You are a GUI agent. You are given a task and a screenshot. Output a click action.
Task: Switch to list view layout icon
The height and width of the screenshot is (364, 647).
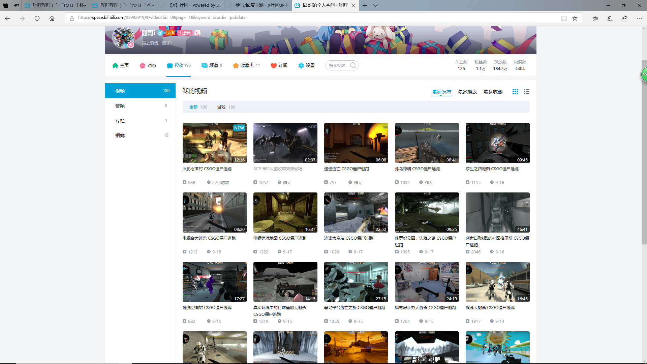(526, 92)
